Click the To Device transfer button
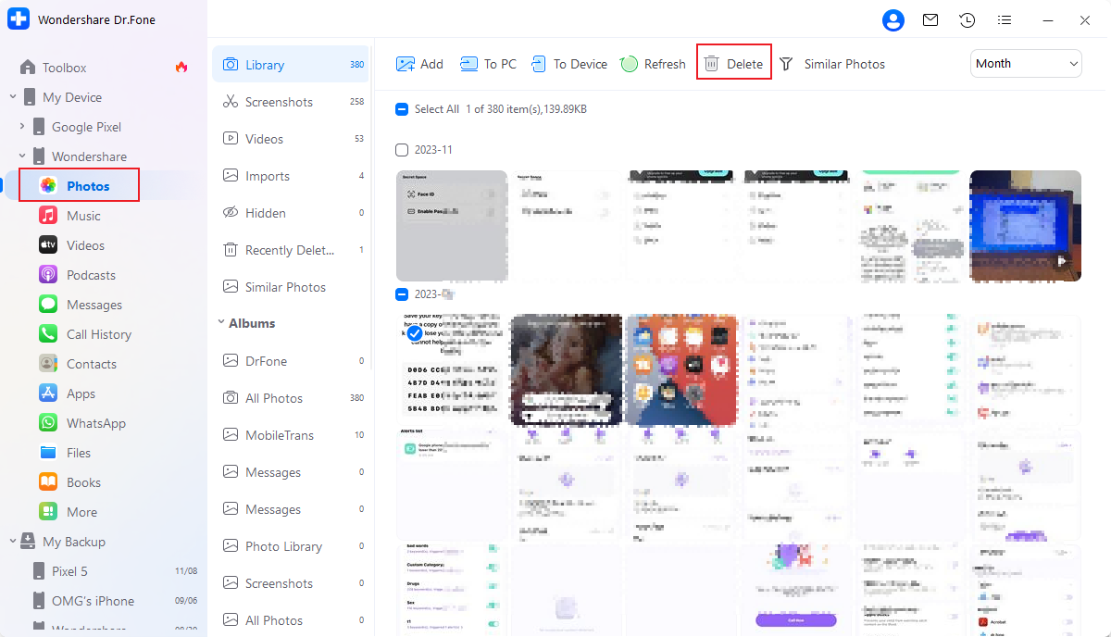This screenshot has height=637, width=1111. 568,63
